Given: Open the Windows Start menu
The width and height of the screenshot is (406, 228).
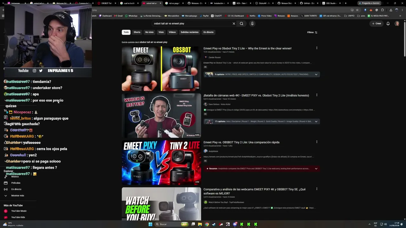Looking at the screenshot, I should point(150,224).
